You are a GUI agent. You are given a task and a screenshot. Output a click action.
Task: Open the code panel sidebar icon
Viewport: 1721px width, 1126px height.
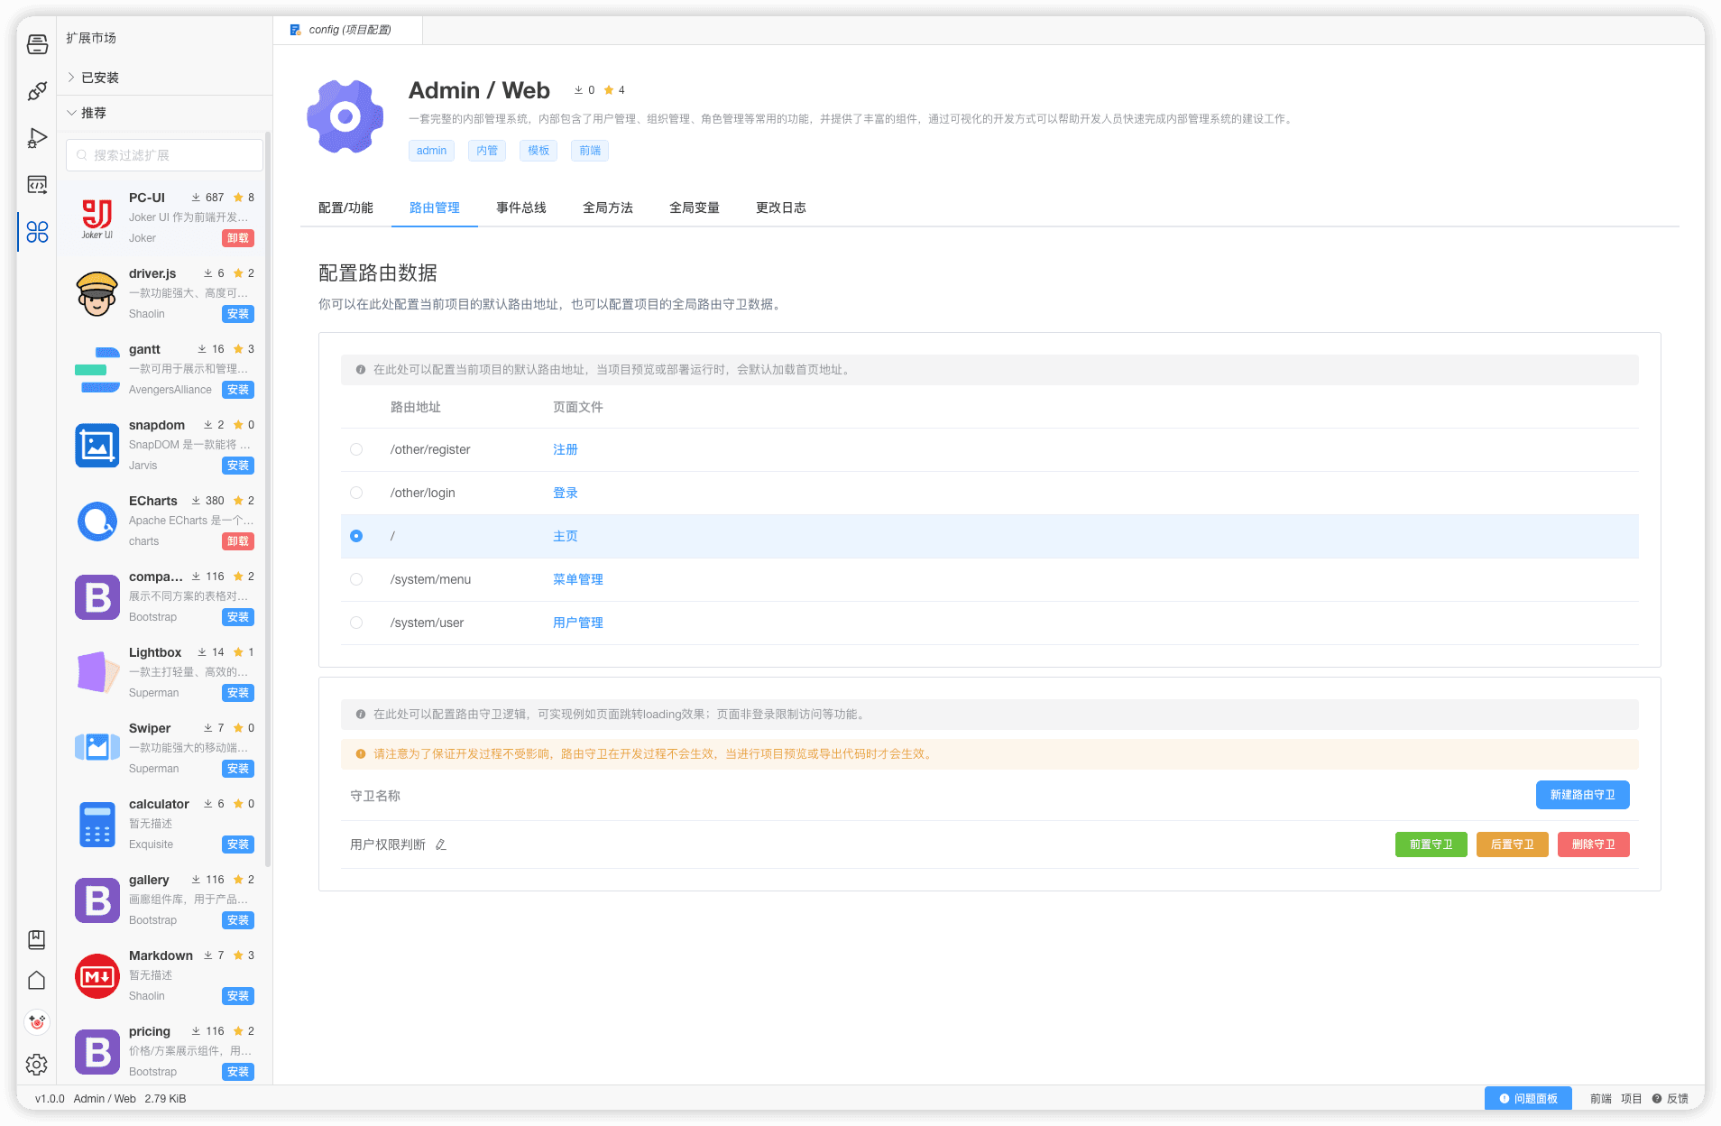click(37, 185)
